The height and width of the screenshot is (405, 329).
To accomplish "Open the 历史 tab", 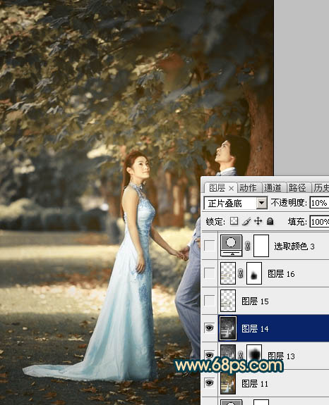I will pos(321,188).
